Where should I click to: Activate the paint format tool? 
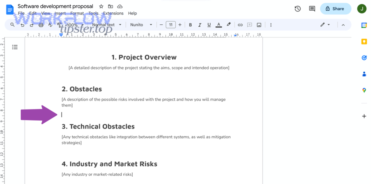[59, 25]
